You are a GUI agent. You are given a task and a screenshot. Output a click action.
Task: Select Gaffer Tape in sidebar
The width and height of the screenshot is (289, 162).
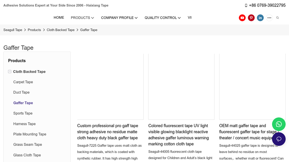[23, 103]
